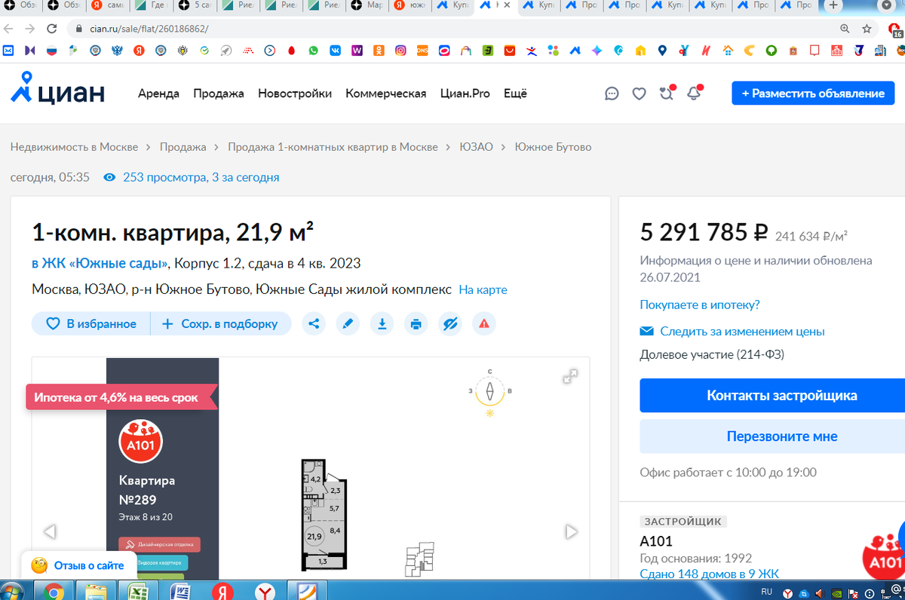Viewport: 905px width, 600px height.
Task: Go to Продажа breadcrumb
Action: (x=183, y=147)
